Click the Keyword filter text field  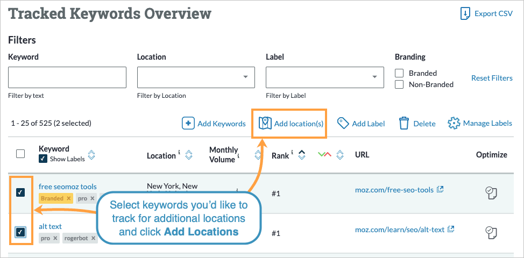click(67, 77)
